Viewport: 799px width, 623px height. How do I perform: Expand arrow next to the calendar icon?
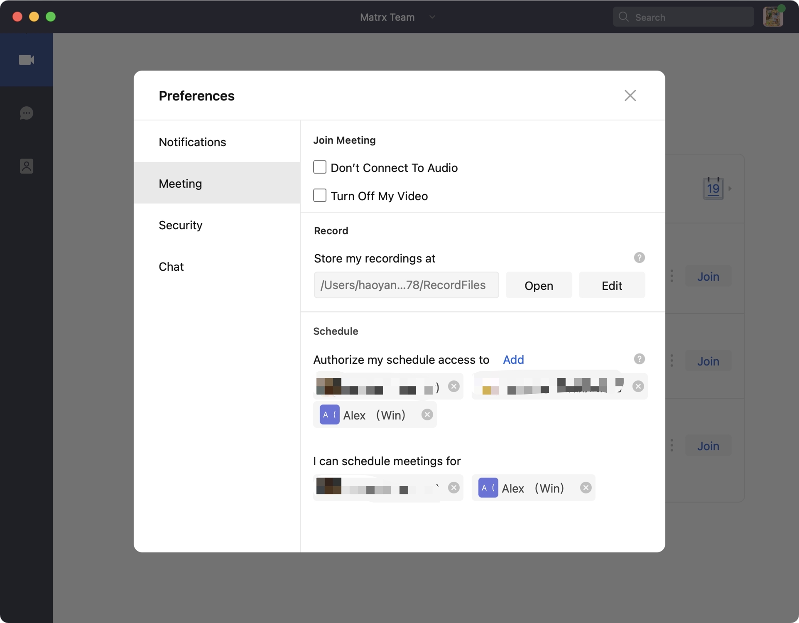coord(730,189)
